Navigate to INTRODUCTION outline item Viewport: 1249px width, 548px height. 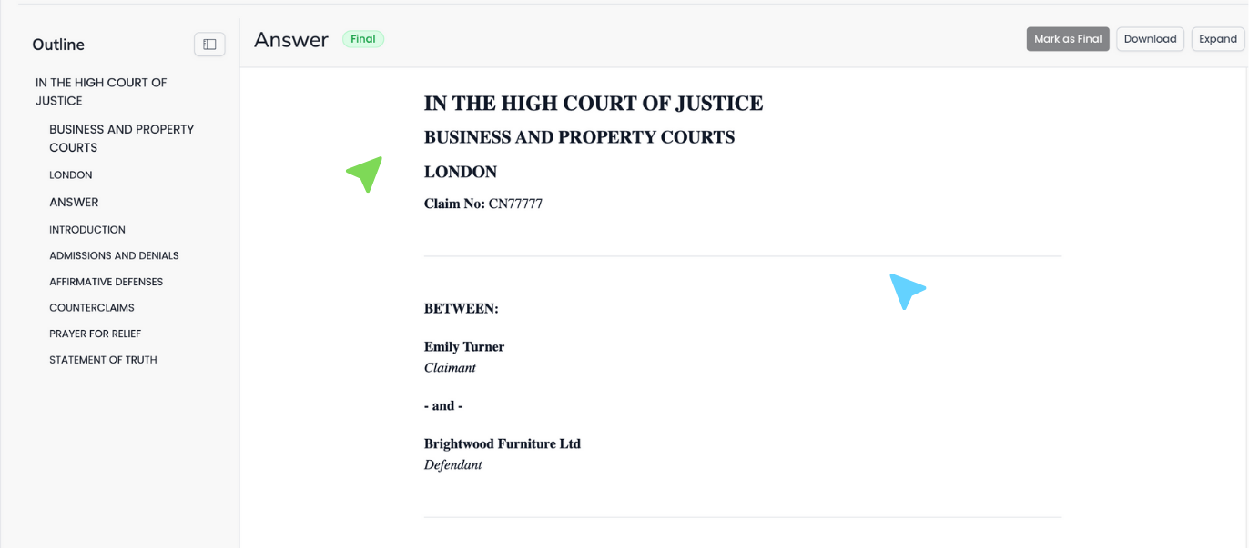[87, 230]
